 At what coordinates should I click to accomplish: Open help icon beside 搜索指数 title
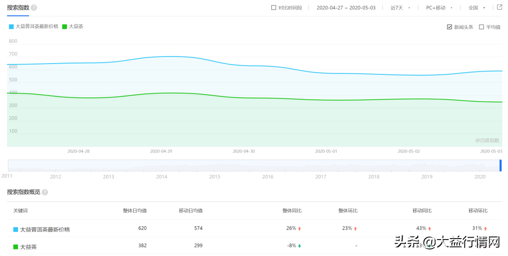(34, 8)
